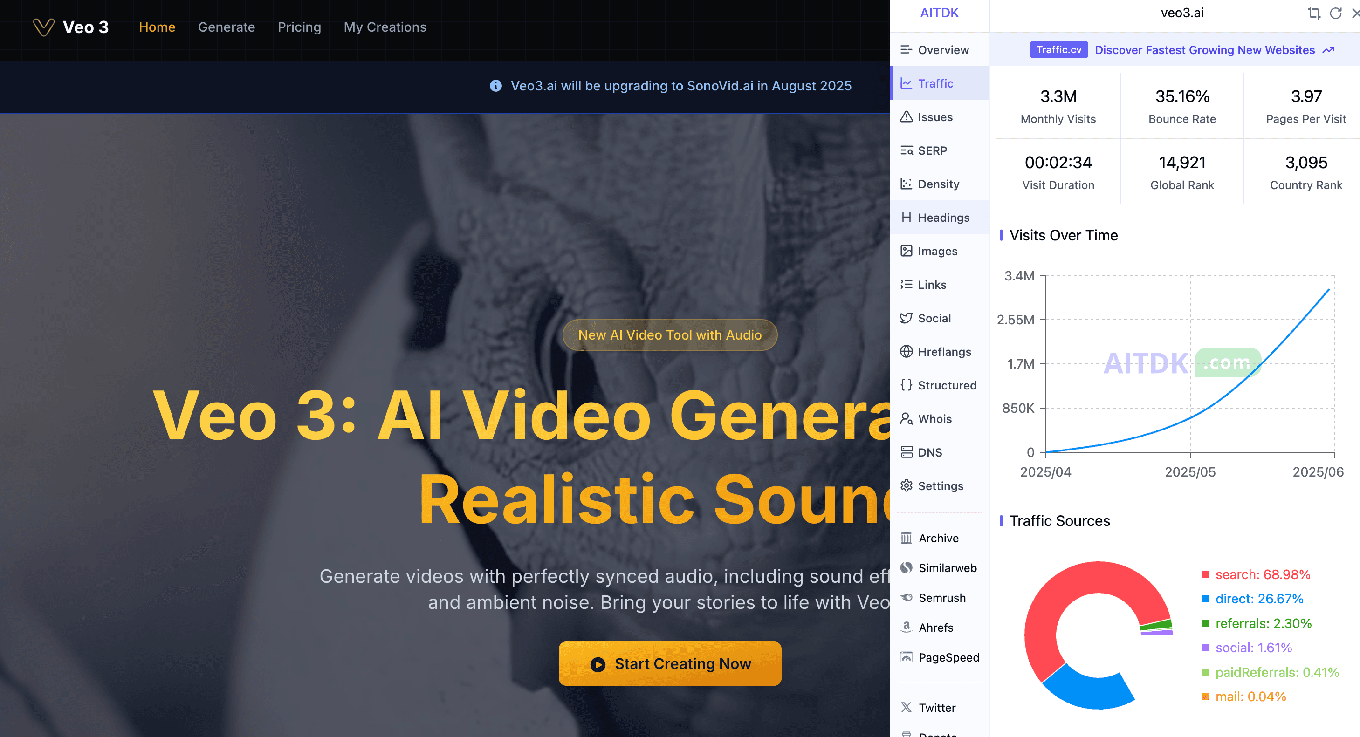Click the 3.3M Monthly Visits value
This screenshot has width=1360, height=737.
tap(1058, 96)
